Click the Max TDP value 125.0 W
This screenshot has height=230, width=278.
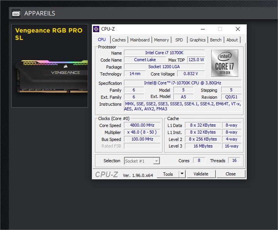[196, 60]
